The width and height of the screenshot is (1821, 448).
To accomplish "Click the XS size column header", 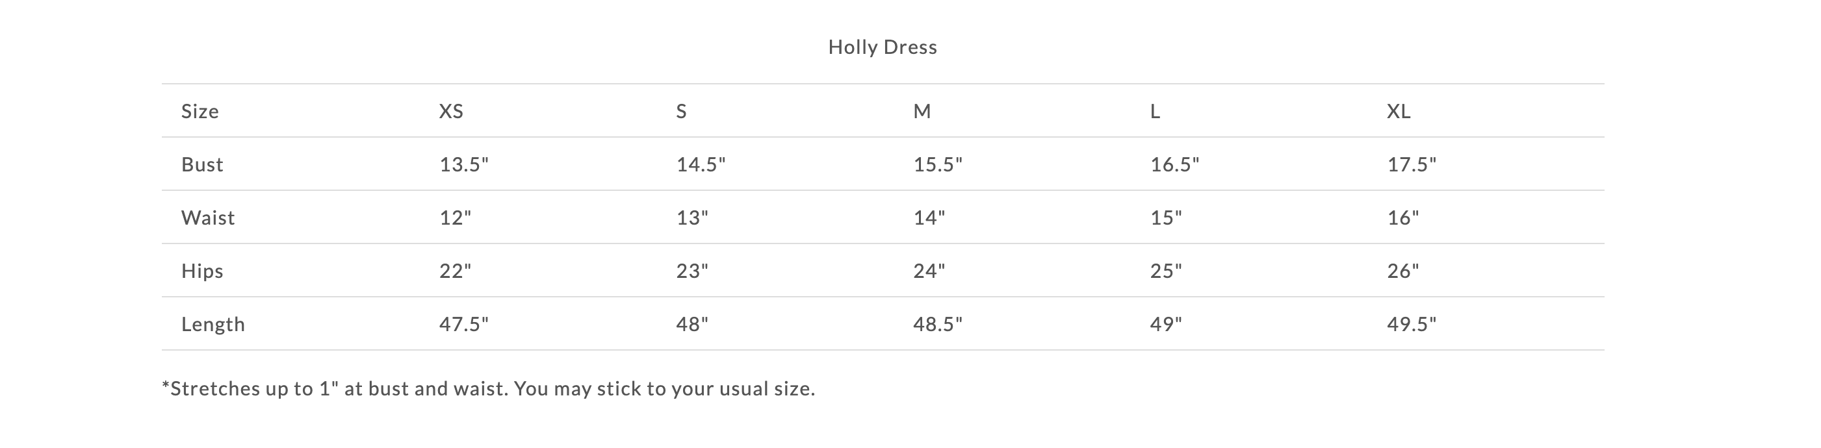I will pos(451,112).
